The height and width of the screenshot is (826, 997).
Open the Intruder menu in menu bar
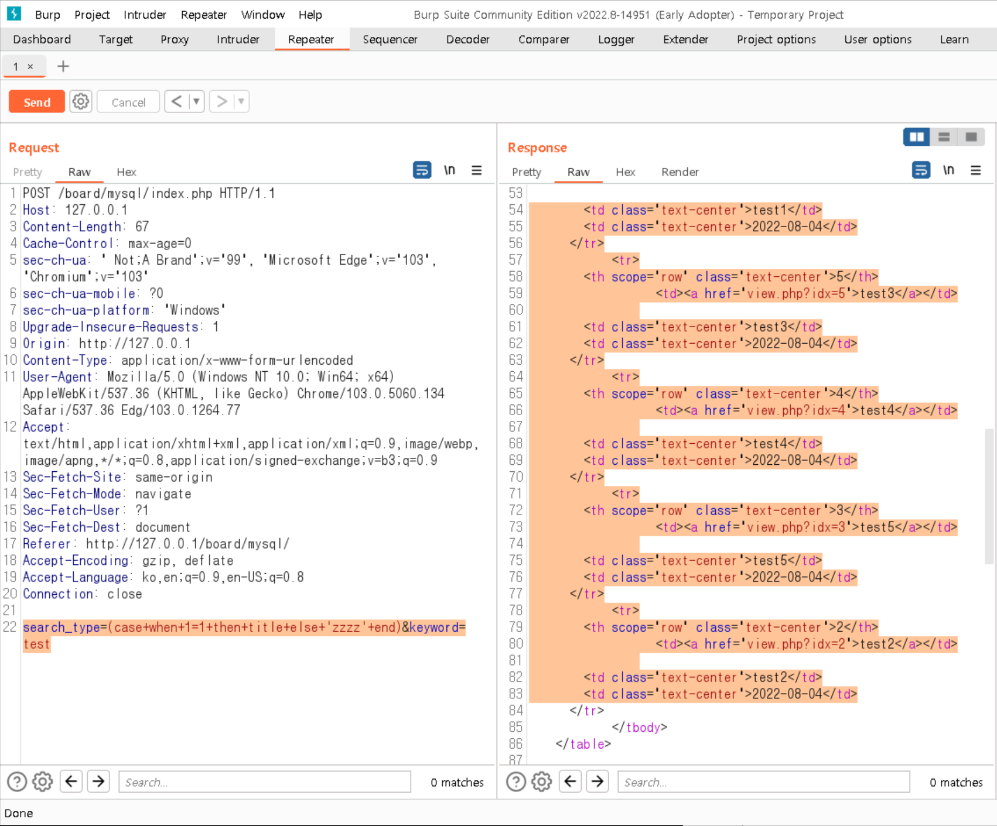pyautogui.click(x=145, y=15)
